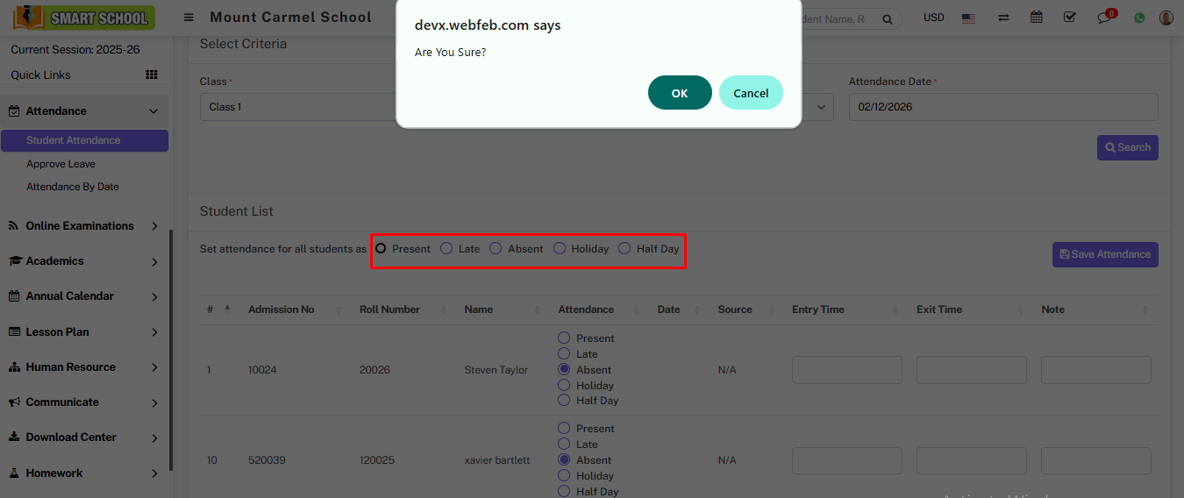
Task: Click the search magnifier icon in header
Action: 887,18
